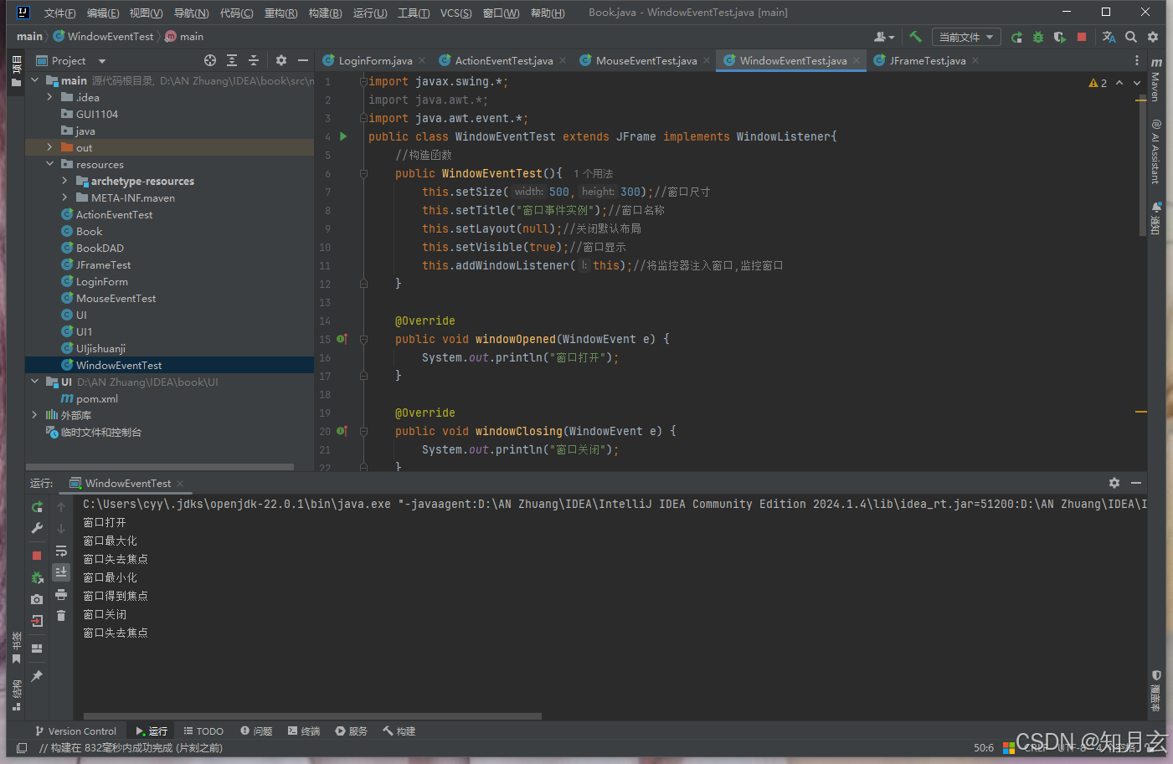Start debugging using the bug icon
Image resolution: width=1173 pixels, height=764 pixels.
1037,36
